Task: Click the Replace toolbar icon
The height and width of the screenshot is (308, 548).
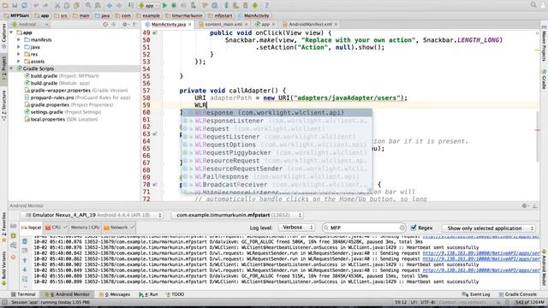Action: (98, 6)
